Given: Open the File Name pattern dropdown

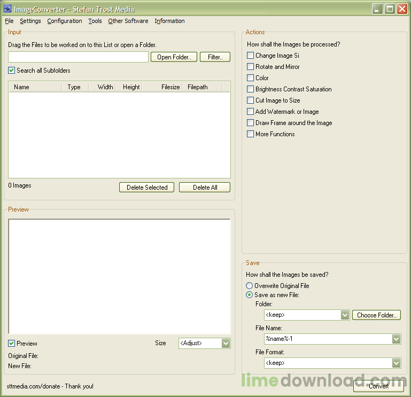Looking at the screenshot, I should point(396,339).
